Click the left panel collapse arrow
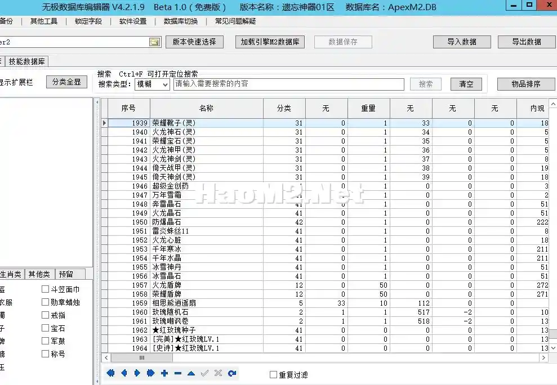 [97, 102]
